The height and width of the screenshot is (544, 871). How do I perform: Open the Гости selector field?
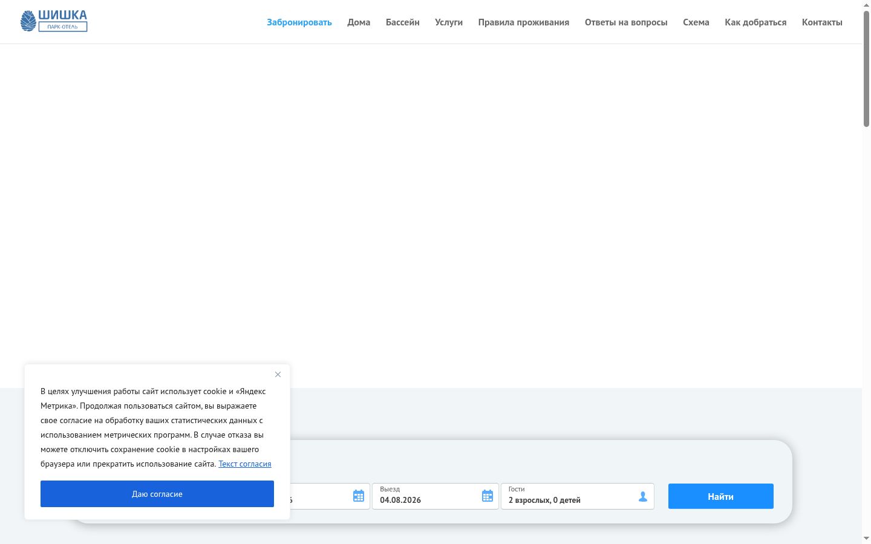[x=578, y=496]
